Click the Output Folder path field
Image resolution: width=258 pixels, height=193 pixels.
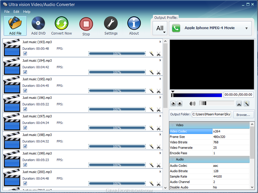[212, 114]
